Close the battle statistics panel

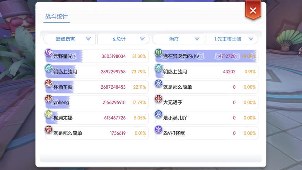click(x=253, y=11)
